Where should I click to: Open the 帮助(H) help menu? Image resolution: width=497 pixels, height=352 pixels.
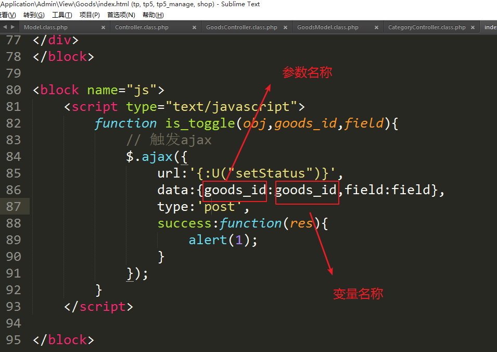pyautogui.click(x=153, y=15)
